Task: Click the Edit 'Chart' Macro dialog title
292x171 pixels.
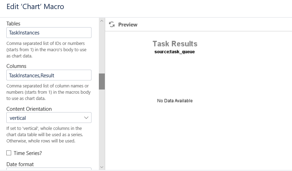Action: (35, 7)
